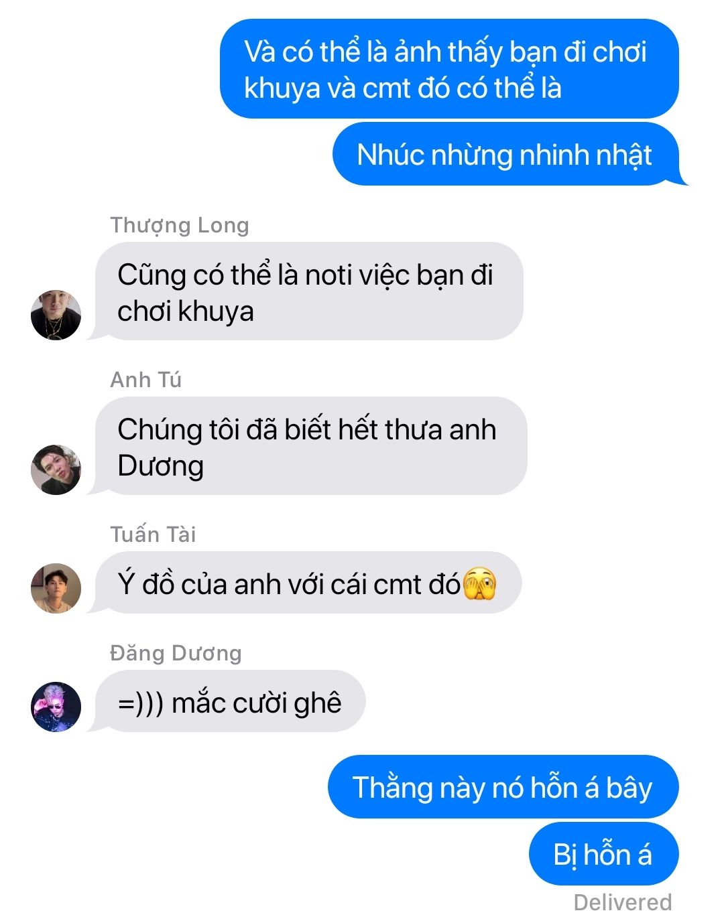This screenshot has width=724, height=923.
Task: Select the 'Cũng có thể là noti' message
Action: [x=308, y=291]
